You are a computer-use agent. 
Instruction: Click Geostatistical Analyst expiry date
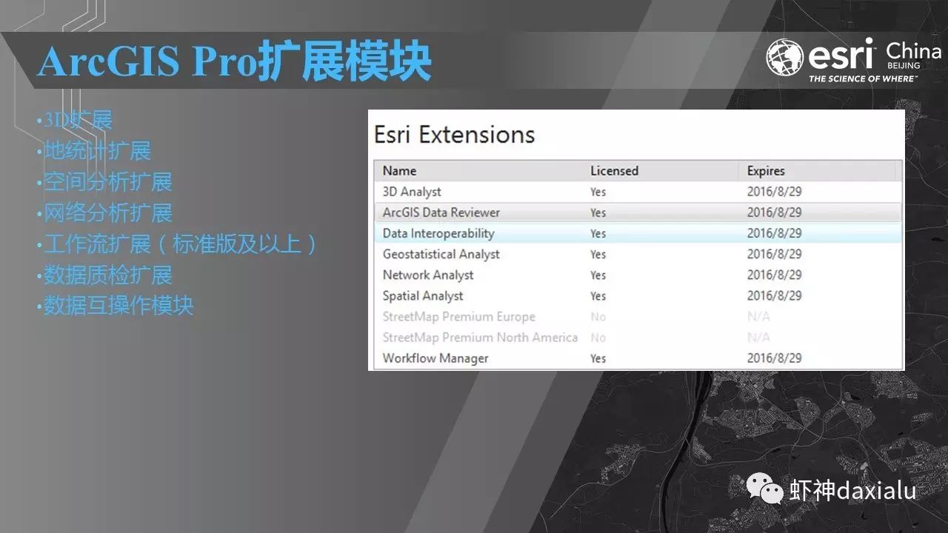pos(774,254)
